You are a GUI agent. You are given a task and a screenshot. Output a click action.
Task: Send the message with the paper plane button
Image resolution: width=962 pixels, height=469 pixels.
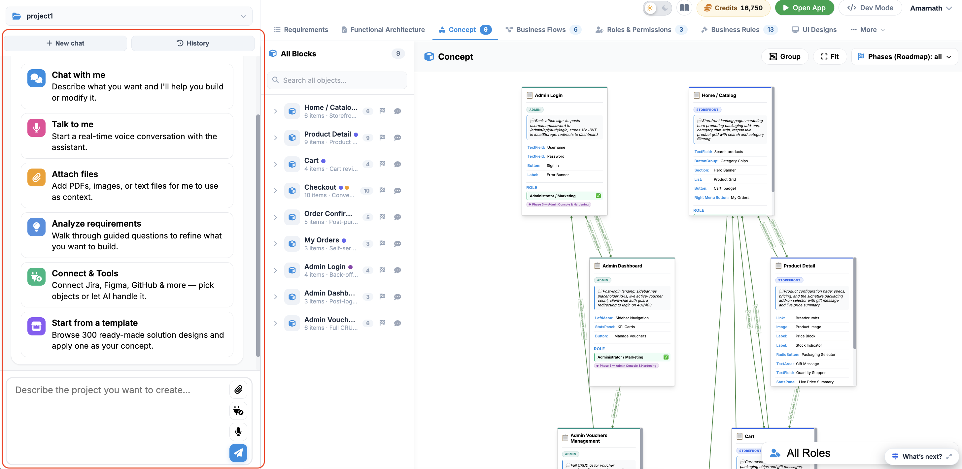[x=238, y=453]
